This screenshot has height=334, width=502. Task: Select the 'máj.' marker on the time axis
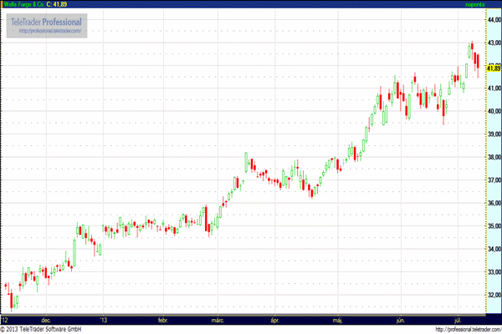coord(338,319)
